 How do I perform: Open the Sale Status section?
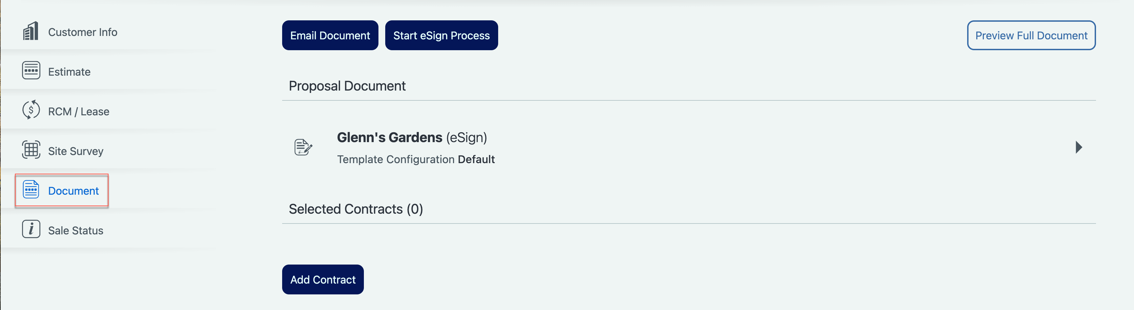[x=75, y=230]
